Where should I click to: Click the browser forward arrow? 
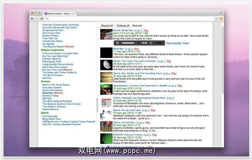[x=37, y=19]
